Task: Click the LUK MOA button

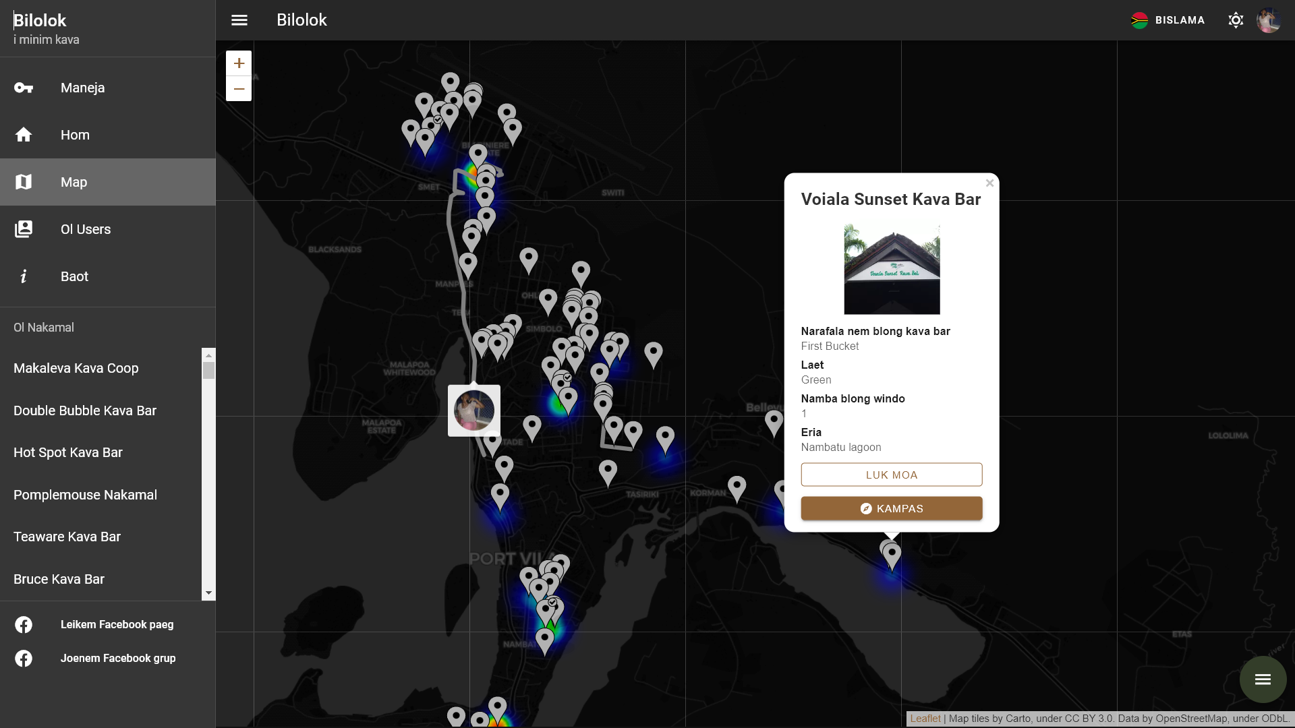Action: click(892, 475)
